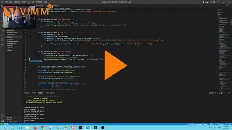The image size is (232, 130).
Task: Open the Brave browser taskbar icon
Action: click(73, 127)
